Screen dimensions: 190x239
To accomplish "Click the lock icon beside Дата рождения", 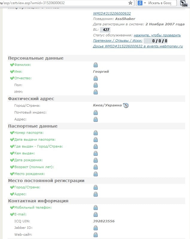I will (95, 160).
